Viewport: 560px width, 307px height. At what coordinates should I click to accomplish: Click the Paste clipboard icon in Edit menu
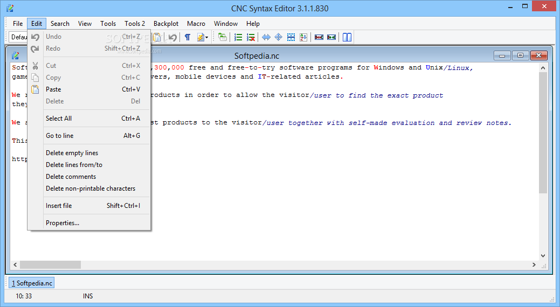click(35, 89)
